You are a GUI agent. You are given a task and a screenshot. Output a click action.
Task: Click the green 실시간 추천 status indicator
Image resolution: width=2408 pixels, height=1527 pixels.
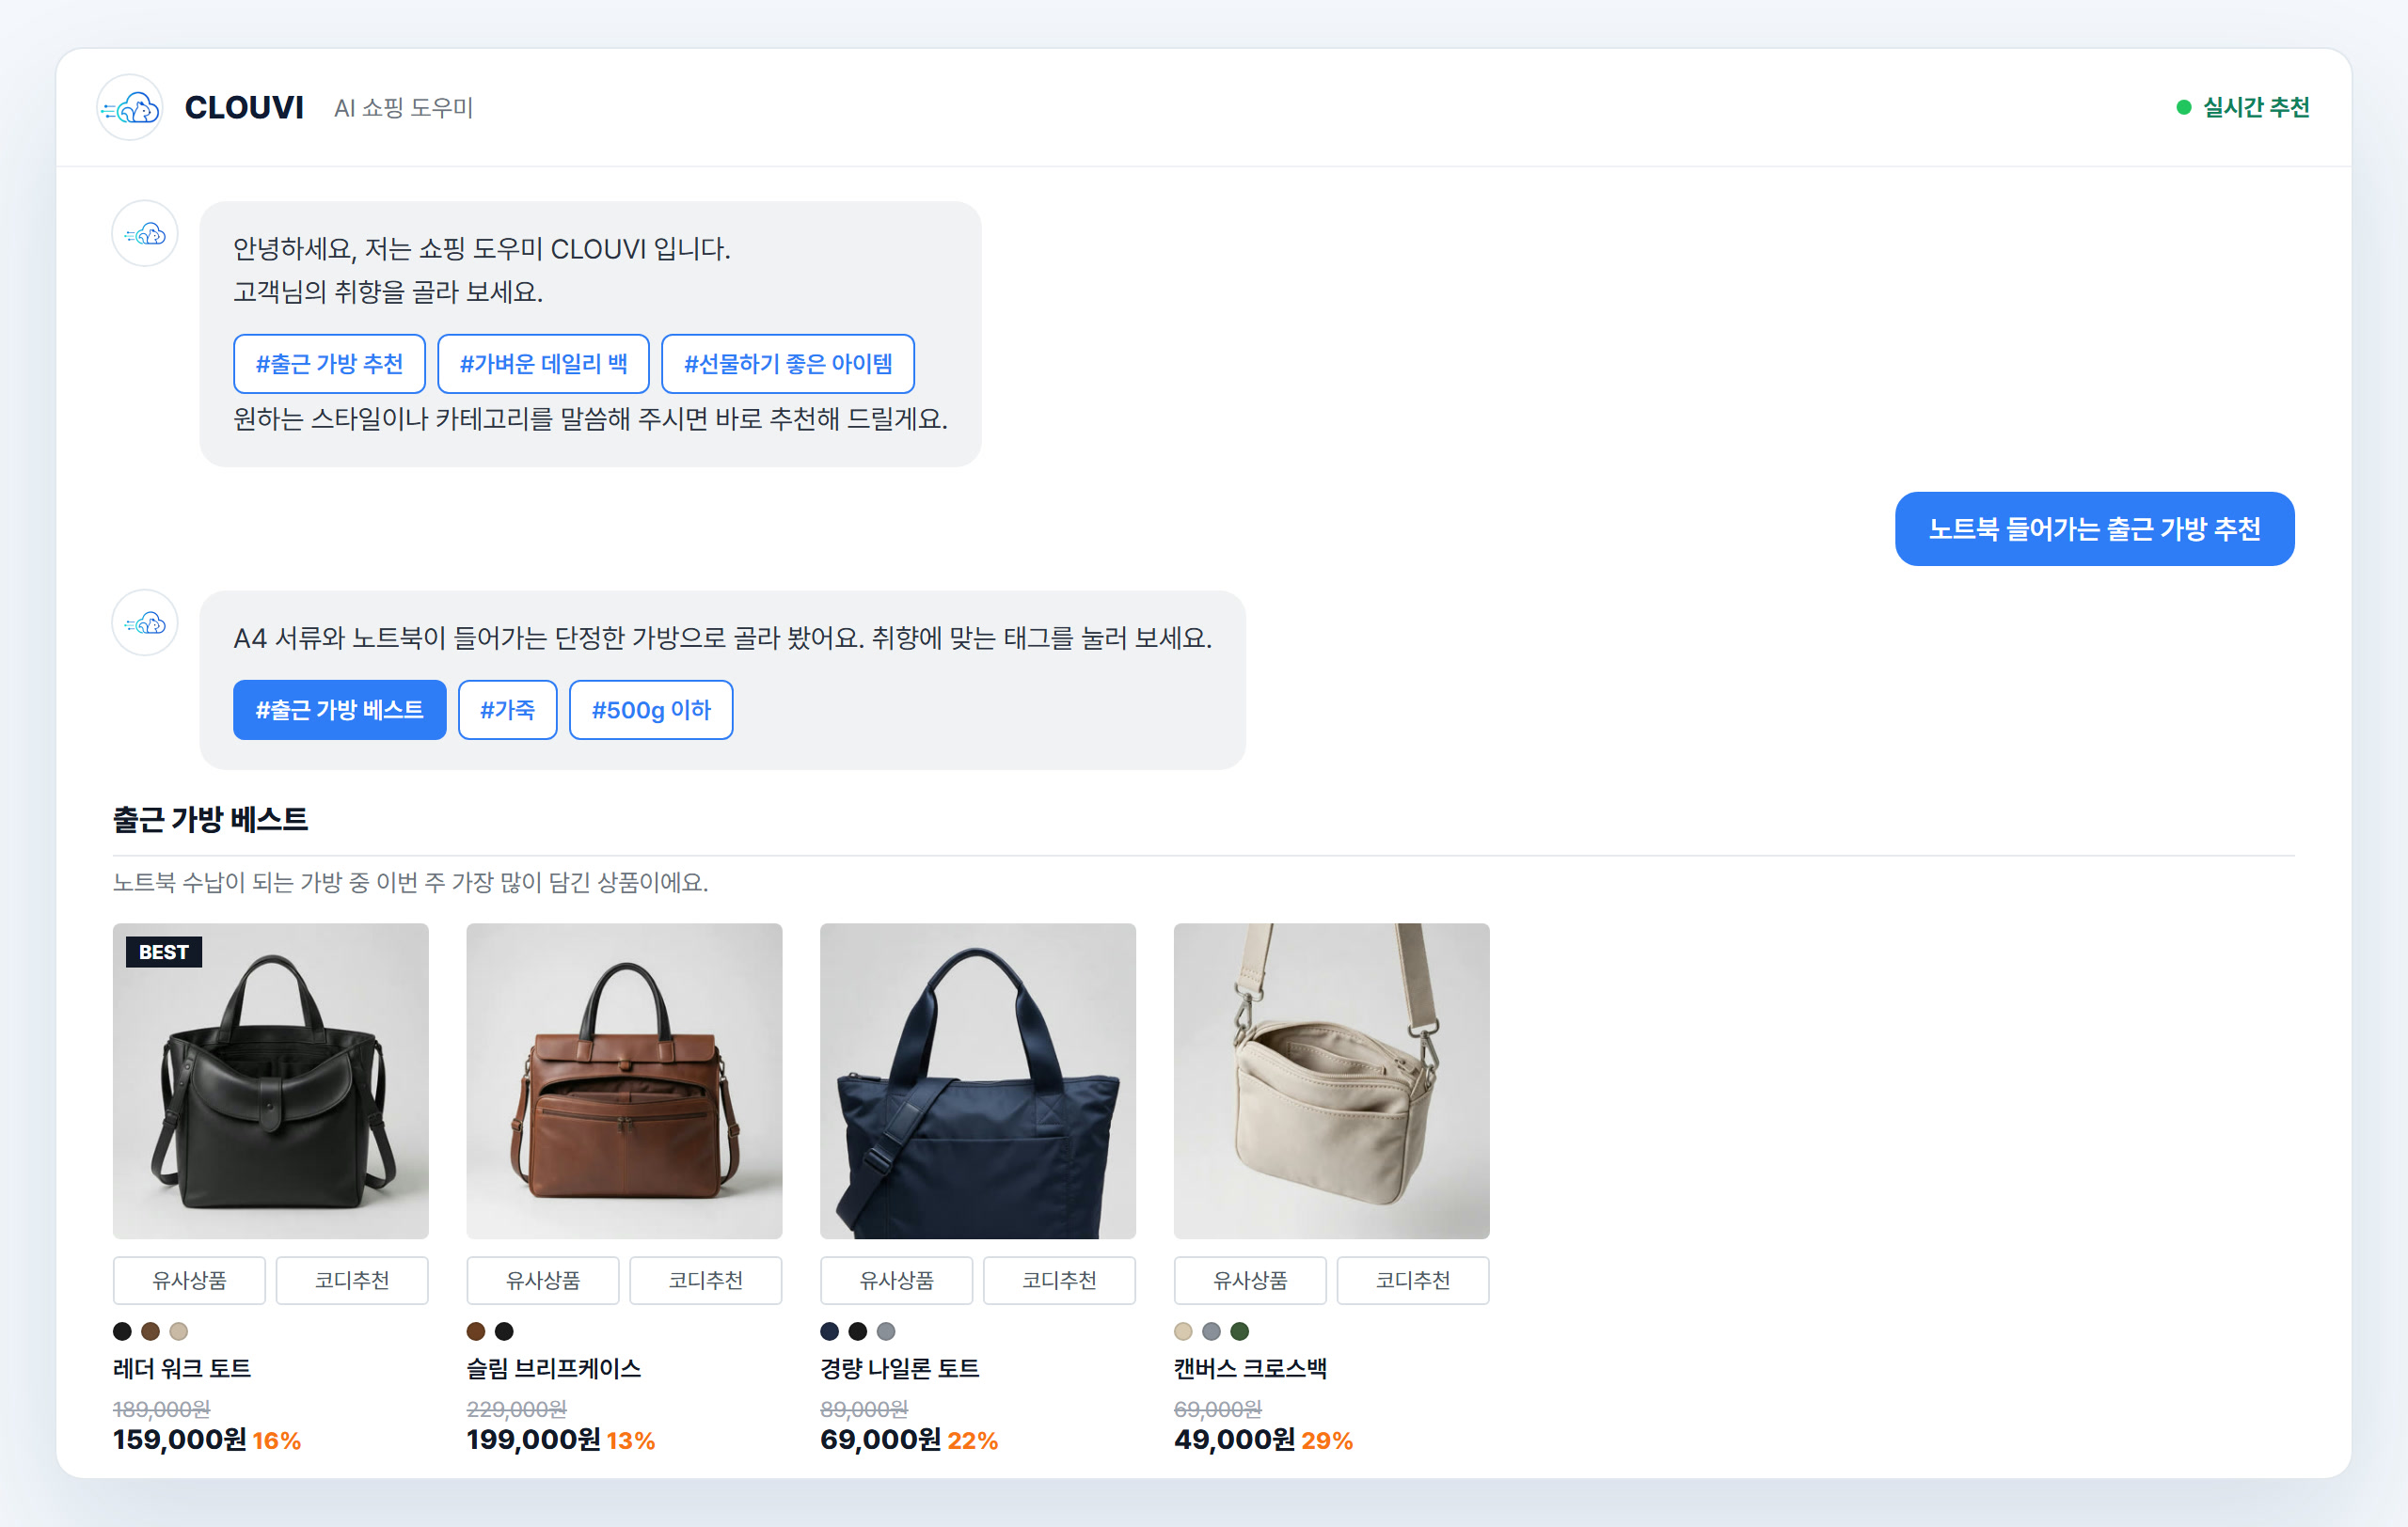pyautogui.click(x=2242, y=107)
